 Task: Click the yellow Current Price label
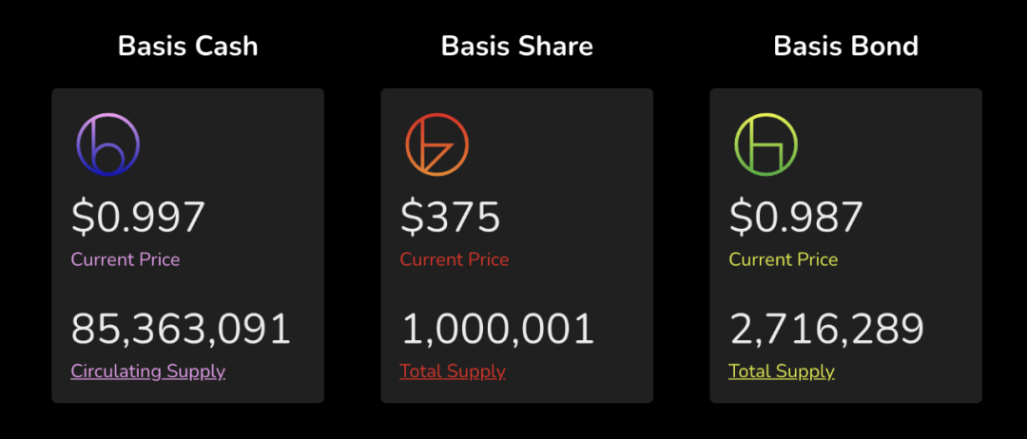783,259
